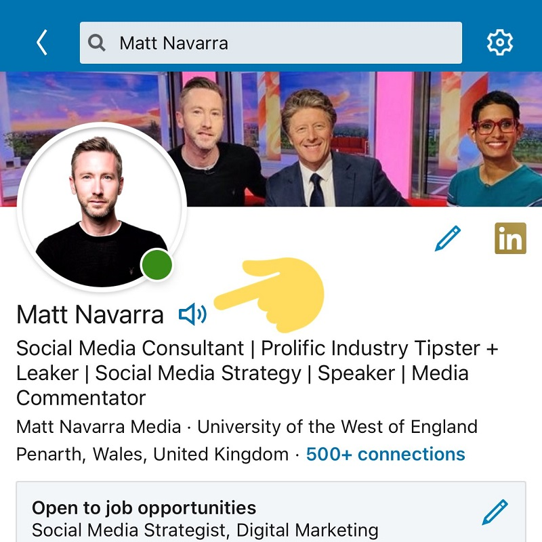Tap Penarth, Wales location text

152,454
